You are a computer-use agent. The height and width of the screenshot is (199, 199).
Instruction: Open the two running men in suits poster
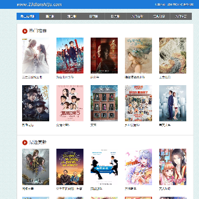pyautogui.click(x=104, y=167)
